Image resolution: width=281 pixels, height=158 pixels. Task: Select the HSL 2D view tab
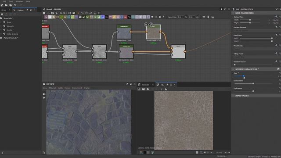(x=162, y=85)
